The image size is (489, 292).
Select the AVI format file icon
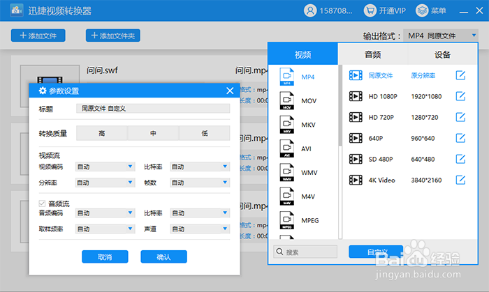pyautogui.click(x=287, y=148)
